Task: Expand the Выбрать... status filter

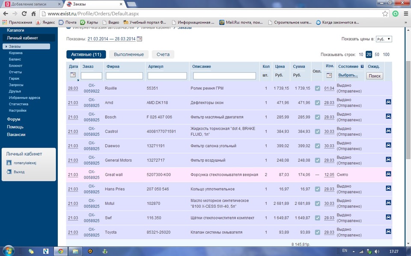Action: (x=348, y=75)
